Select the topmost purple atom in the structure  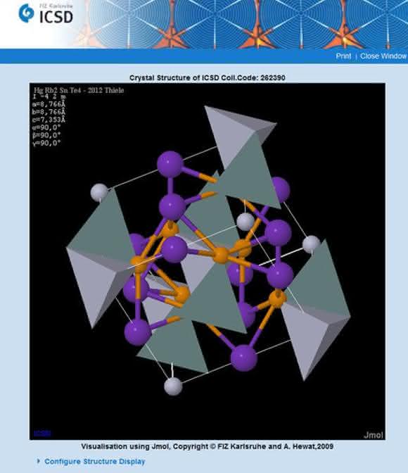tap(170, 164)
